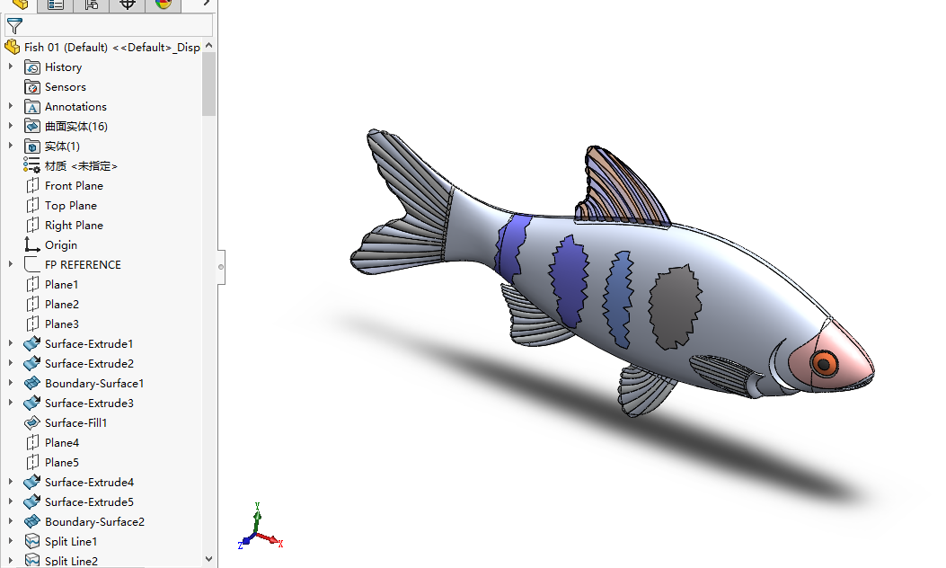Select the fish's dorsal fin
This screenshot has height=568, width=946.
click(622, 186)
